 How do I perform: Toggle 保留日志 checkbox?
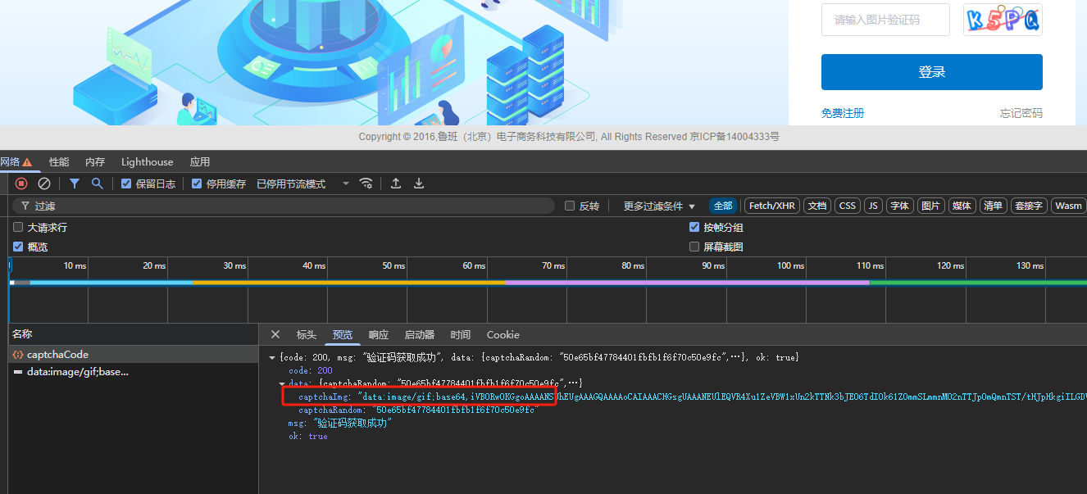[x=126, y=184]
